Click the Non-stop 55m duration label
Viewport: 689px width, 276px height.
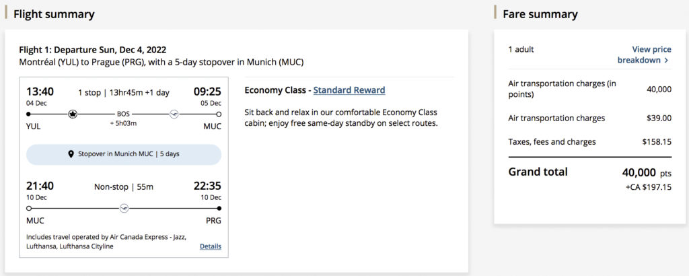click(124, 186)
